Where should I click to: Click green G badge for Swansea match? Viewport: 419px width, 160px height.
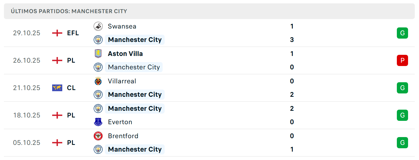(402, 33)
